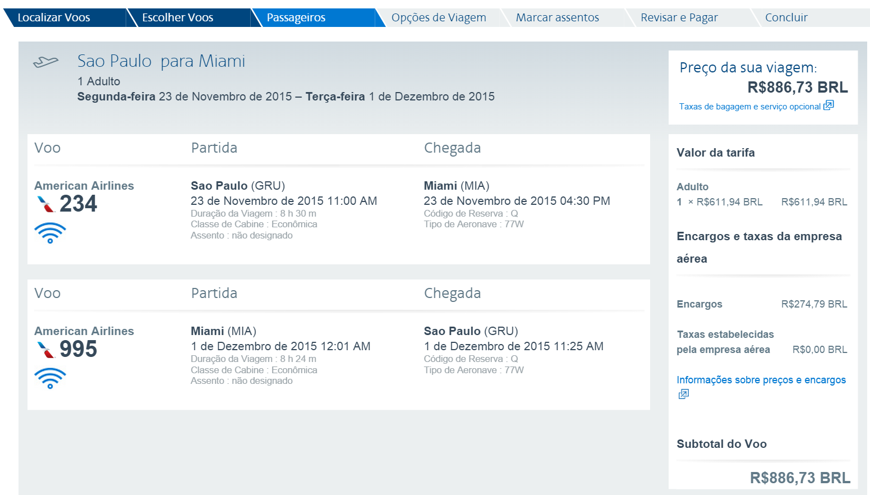The height and width of the screenshot is (495, 870).
Task: Click the Wi-Fi icon under flight 234
Action: click(50, 232)
